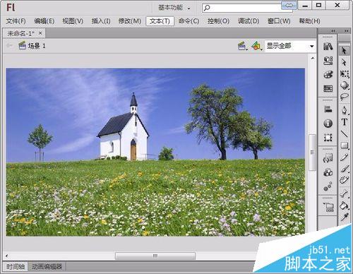
Task: Select the Brush tool
Action: [x=345, y=169]
